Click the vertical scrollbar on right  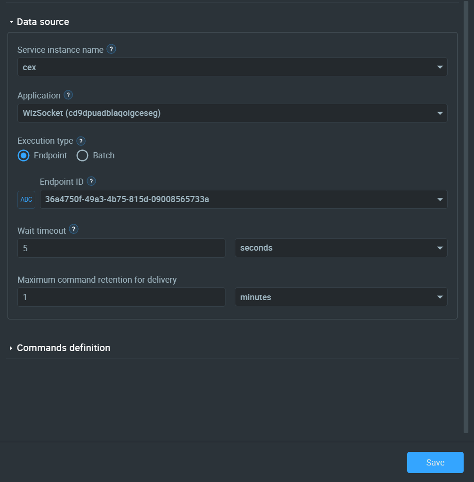click(x=466, y=217)
